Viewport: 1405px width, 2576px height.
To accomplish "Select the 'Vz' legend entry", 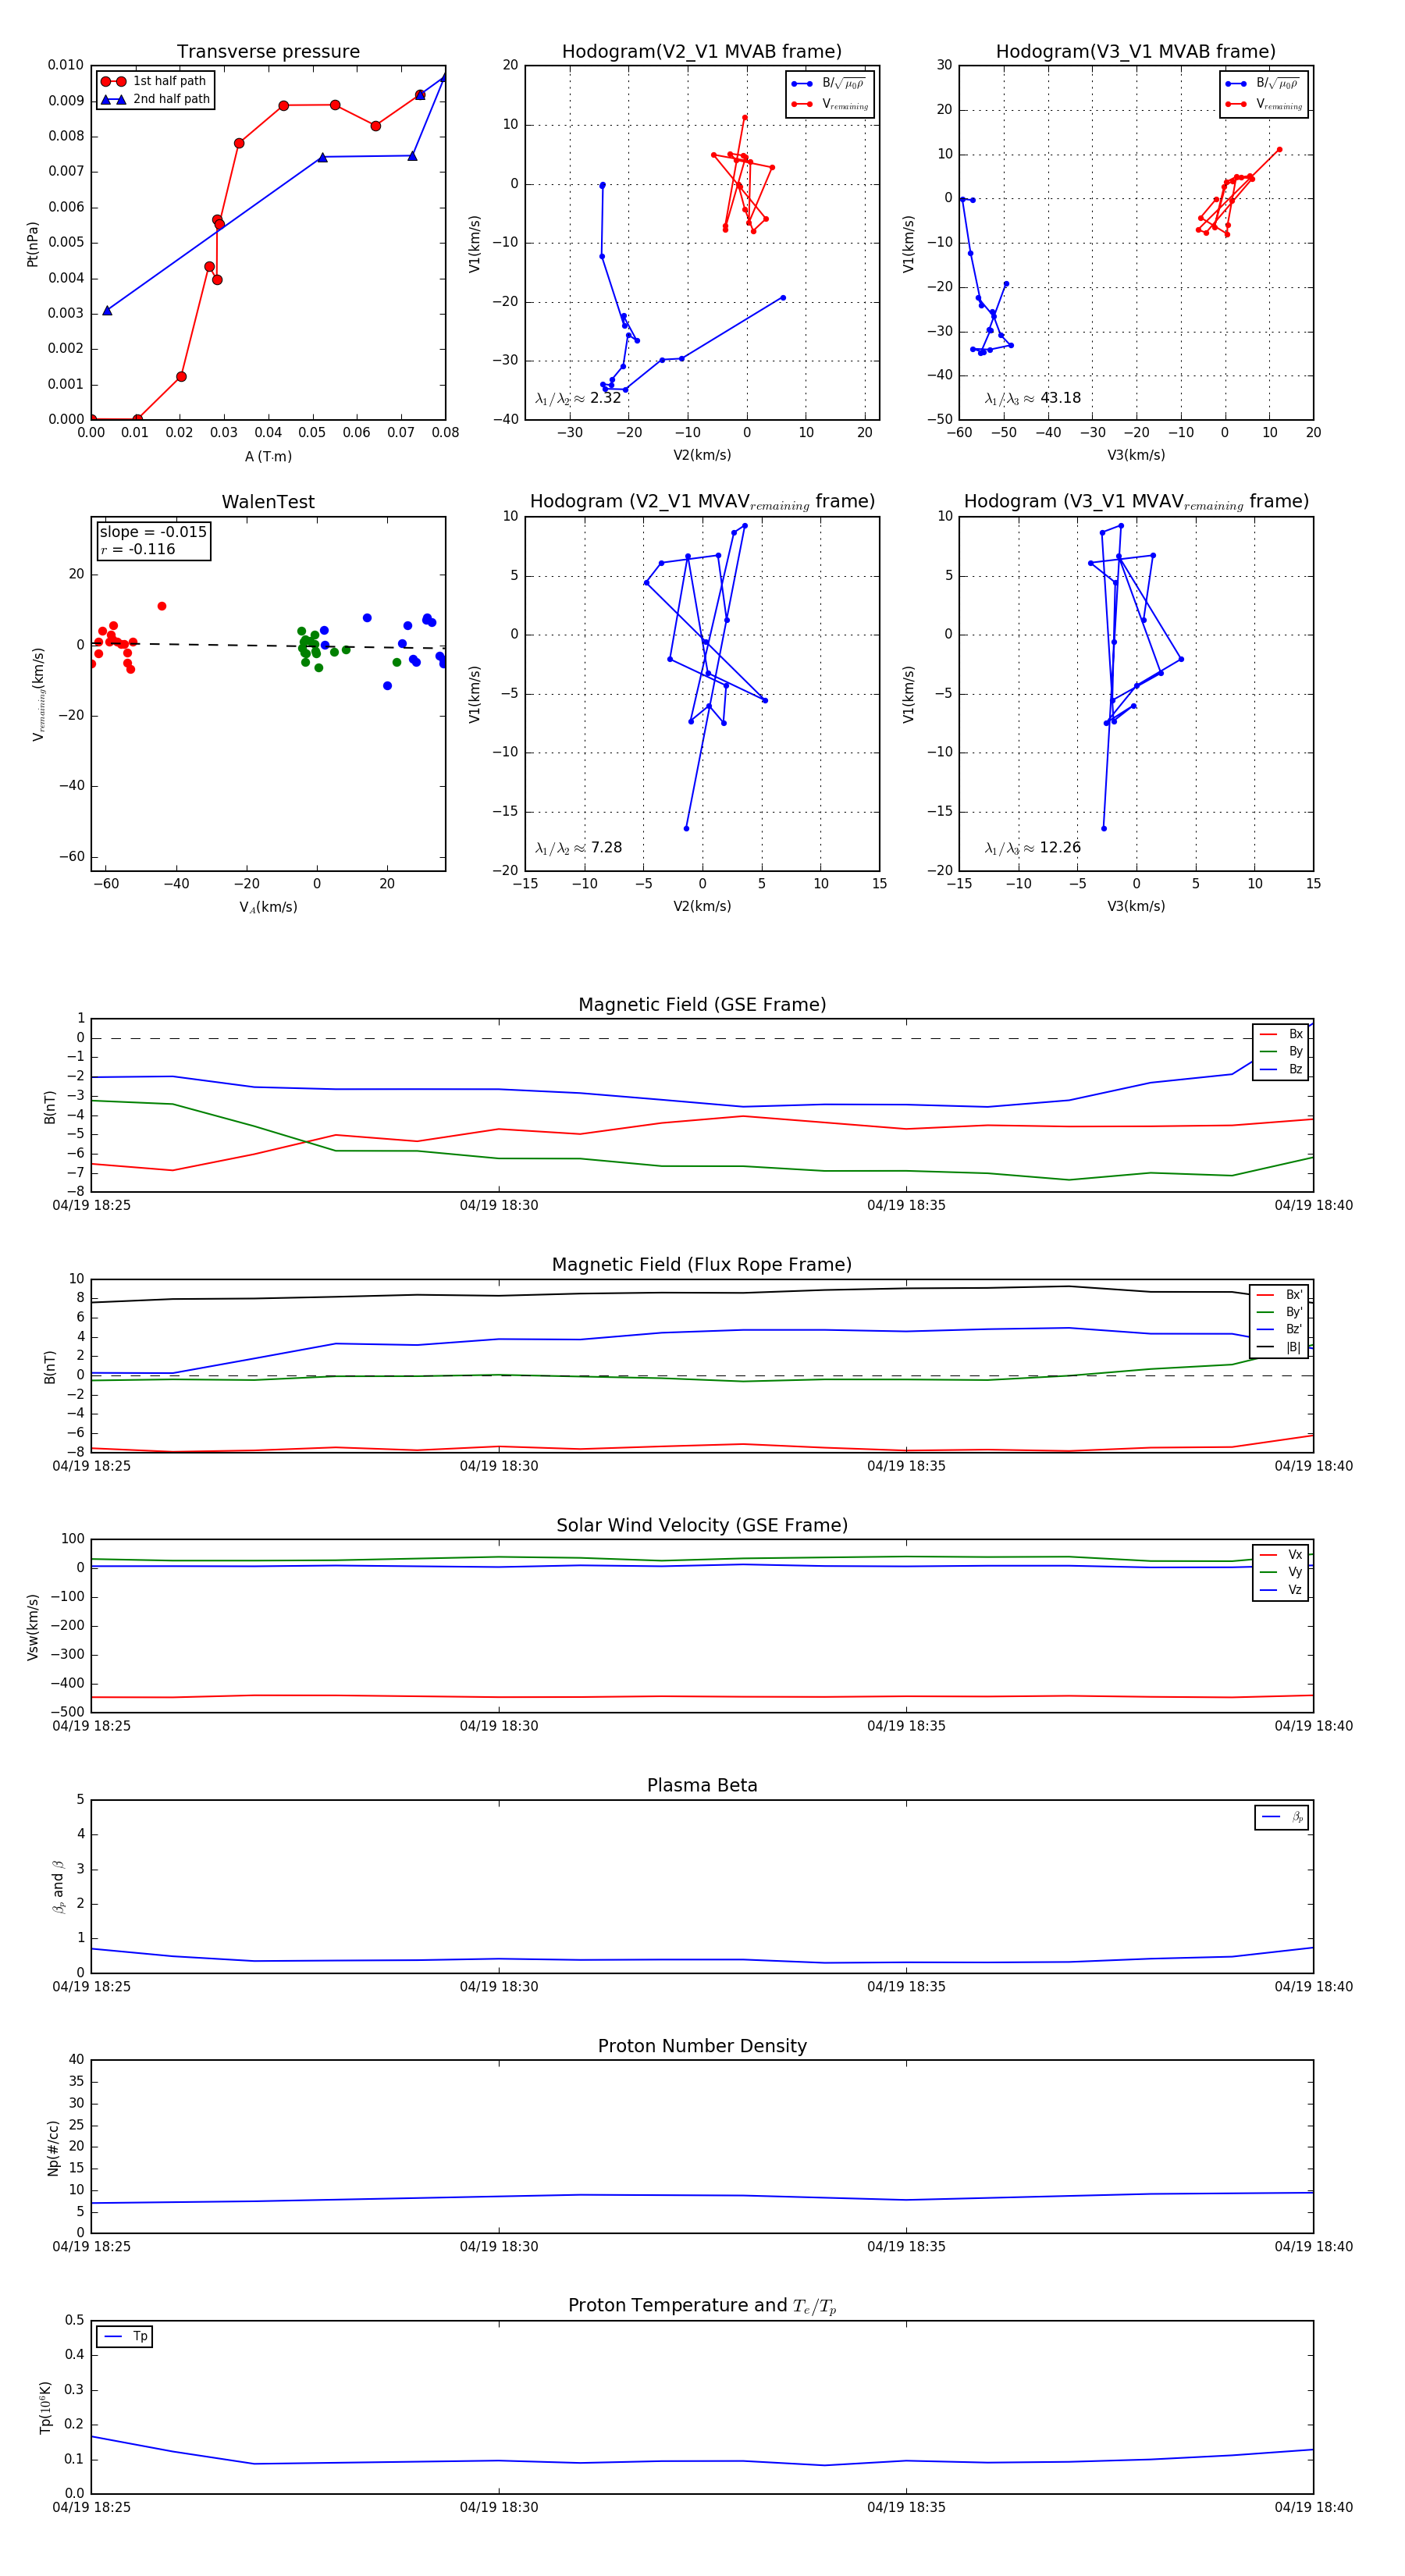I will [x=1282, y=1590].
